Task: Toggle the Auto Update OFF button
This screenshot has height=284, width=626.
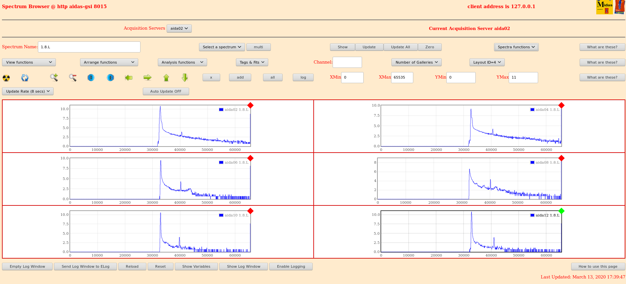Action: click(166, 92)
